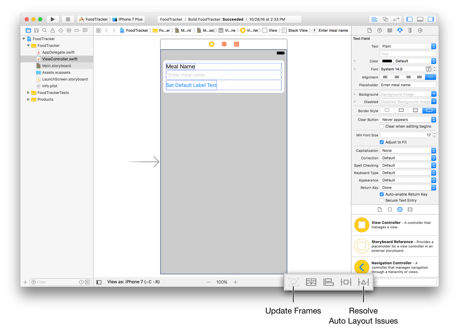Open the Return Key dropdown
Viewport: 459px width, 330px height.
tap(408, 188)
